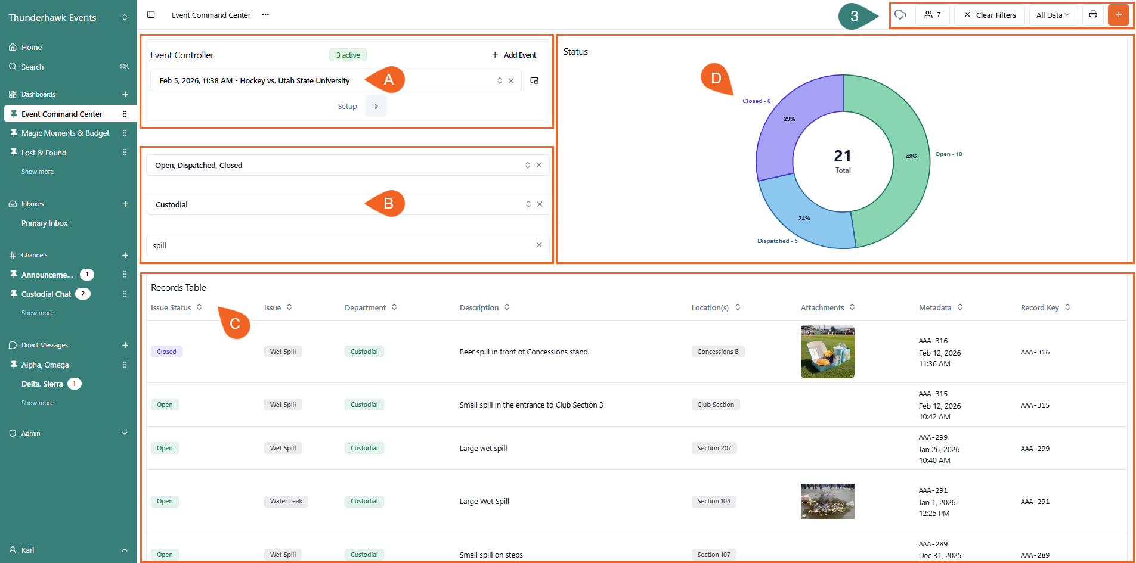Click the collapse sidebar icon near page title
Viewport: 1136px width, 563px height.
(151, 15)
